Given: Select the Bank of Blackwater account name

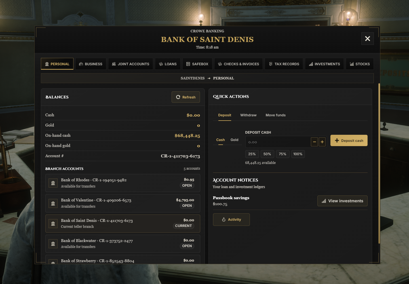Looking at the screenshot, I should [97, 241].
